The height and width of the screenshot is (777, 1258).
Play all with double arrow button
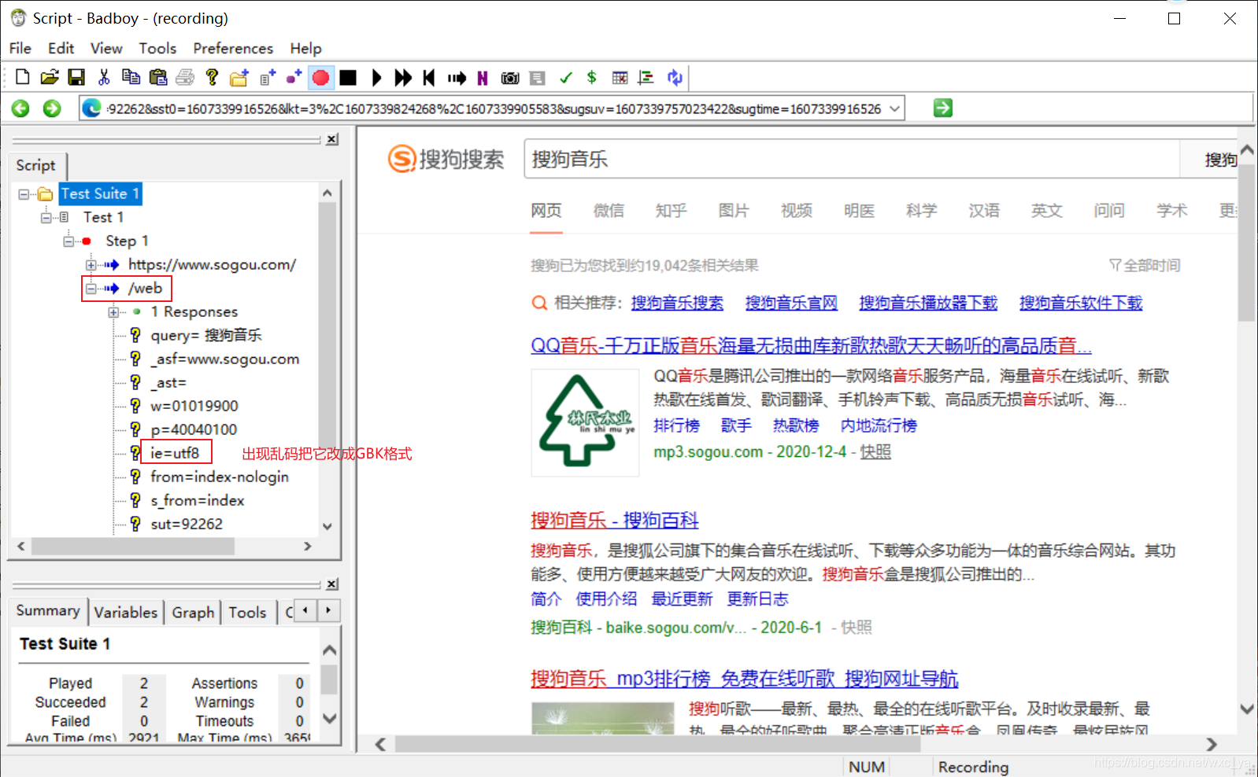(403, 77)
